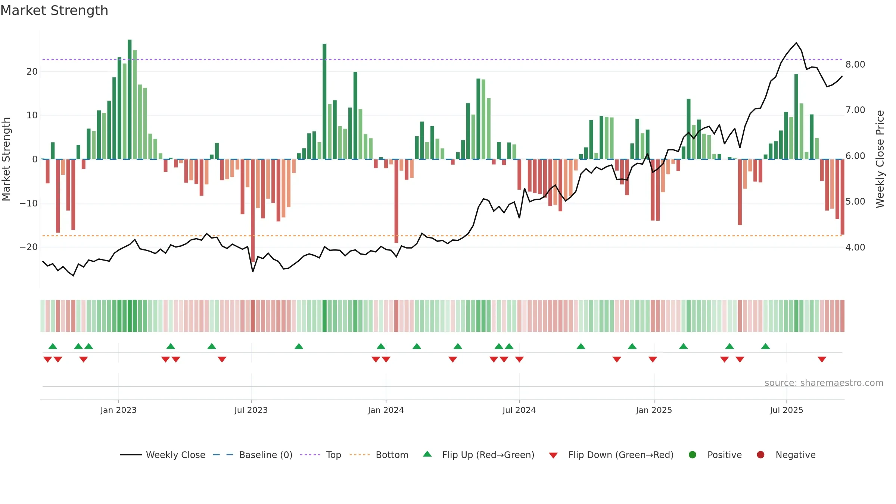
Task: Toggle the Baseline (0) legend entry
Action: pyautogui.click(x=253, y=455)
